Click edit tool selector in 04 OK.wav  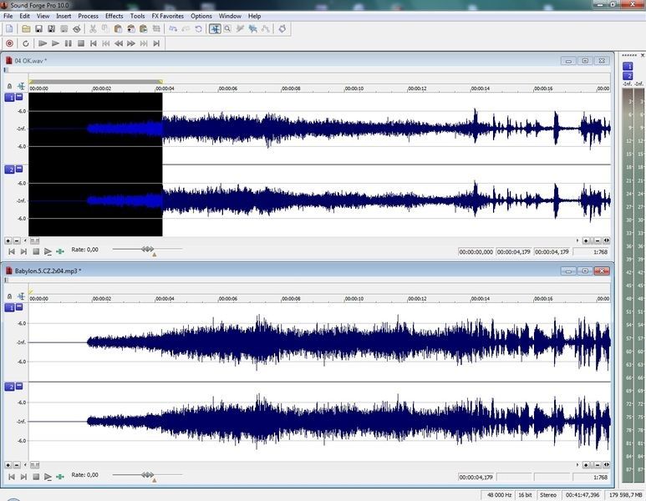pyautogui.click(x=21, y=86)
